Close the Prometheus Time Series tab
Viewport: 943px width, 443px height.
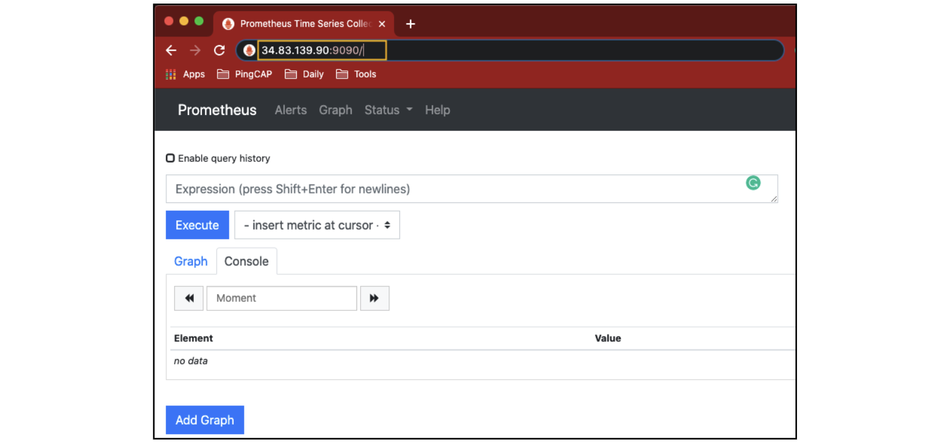coord(382,24)
